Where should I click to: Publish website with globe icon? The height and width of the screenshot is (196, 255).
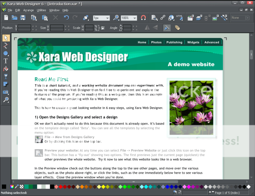171,18
